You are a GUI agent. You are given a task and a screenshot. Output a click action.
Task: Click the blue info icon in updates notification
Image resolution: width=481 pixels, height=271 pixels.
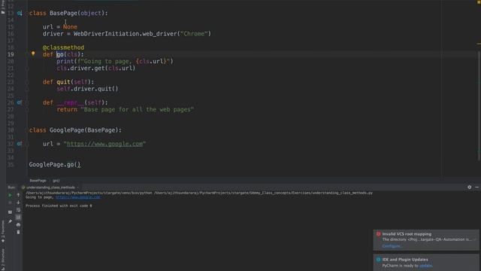click(378, 259)
